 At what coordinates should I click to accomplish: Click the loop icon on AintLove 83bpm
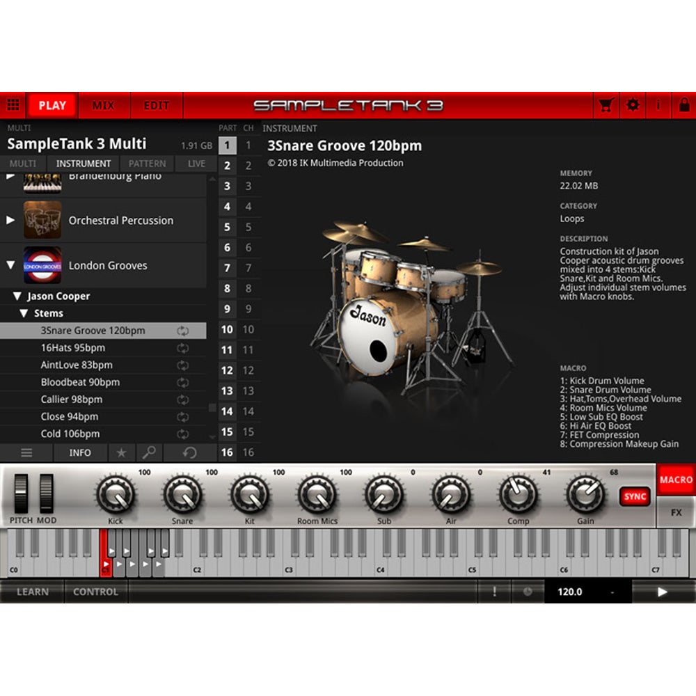(182, 365)
